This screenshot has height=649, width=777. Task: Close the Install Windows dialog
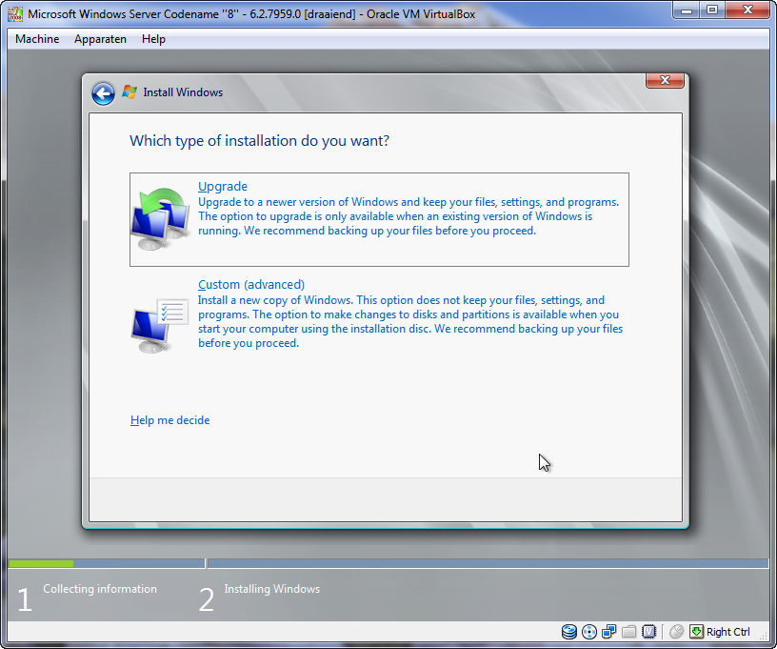point(665,80)
